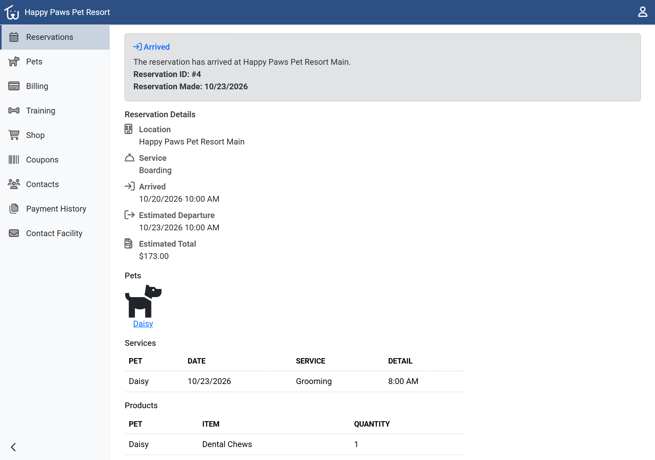Viewport: 655px width, 460px height.
Task: Open Contact Facility page
Action: pyautogui.click(x=55, y=233)
